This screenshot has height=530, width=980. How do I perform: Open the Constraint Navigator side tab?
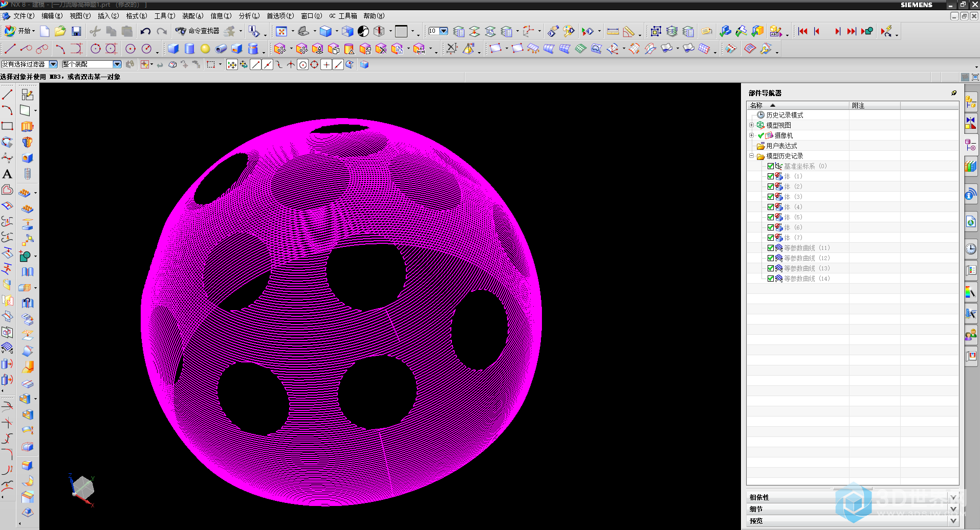[971, 123]
